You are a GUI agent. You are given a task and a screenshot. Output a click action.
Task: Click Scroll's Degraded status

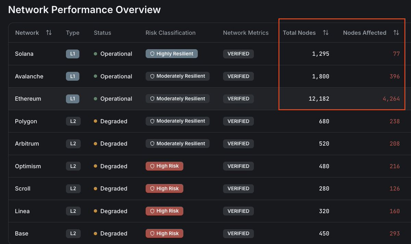111,189
